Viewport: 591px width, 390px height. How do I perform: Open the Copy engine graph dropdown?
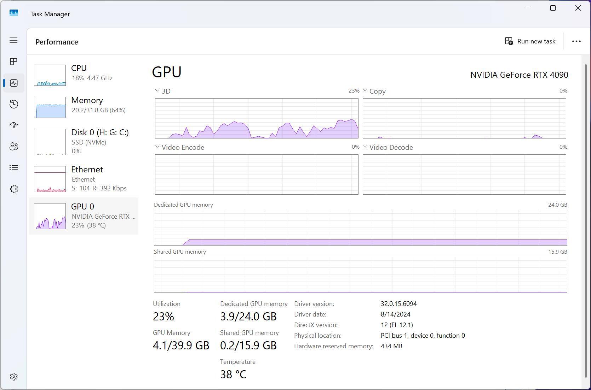374,91
